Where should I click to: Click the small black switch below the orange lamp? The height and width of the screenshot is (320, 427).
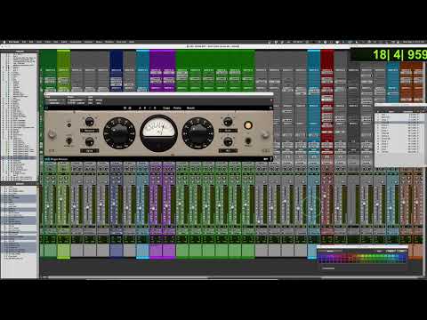[248, 141]
